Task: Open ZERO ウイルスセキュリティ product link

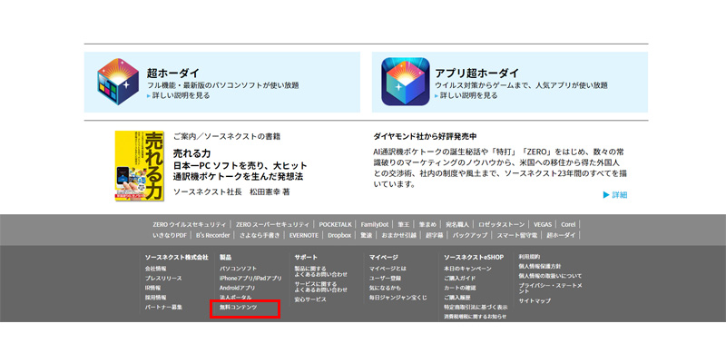Action: (x=190, y=224)
